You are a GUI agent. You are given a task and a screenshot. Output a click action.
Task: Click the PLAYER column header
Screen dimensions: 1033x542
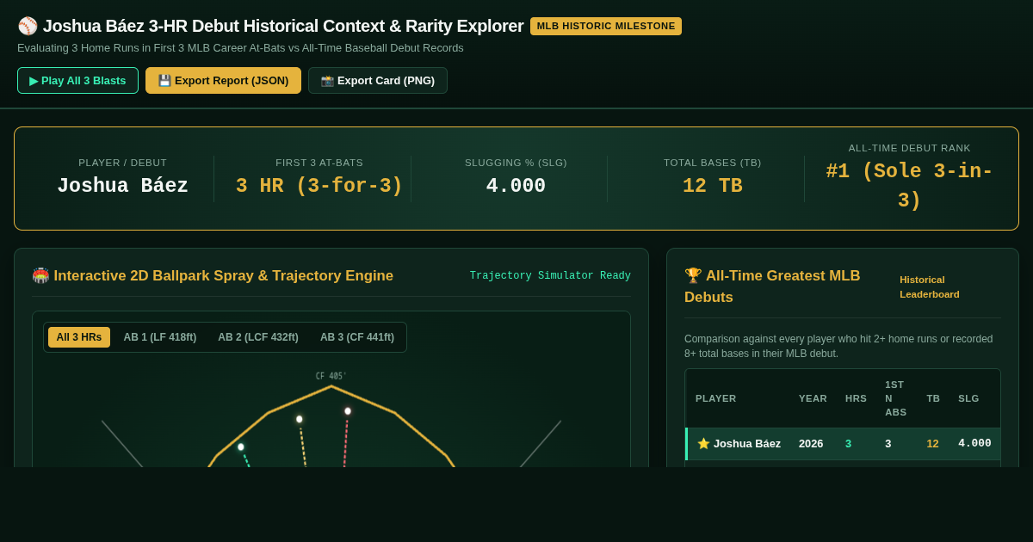pyautogui.click(x=716, y=398)
